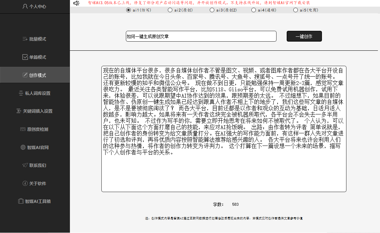The height and width of the screenshot is (233, 380).
Task: Choose the ai5(电商) radio option
Action: pyautogui.click(x=296, y=10)
